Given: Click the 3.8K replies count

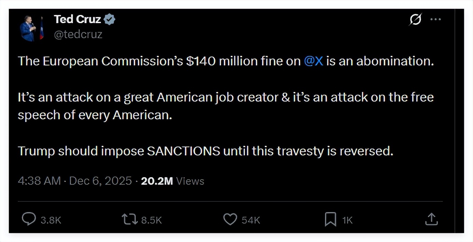Looking at the screenshot, I should pyautogui.click(x=51, y=220).
